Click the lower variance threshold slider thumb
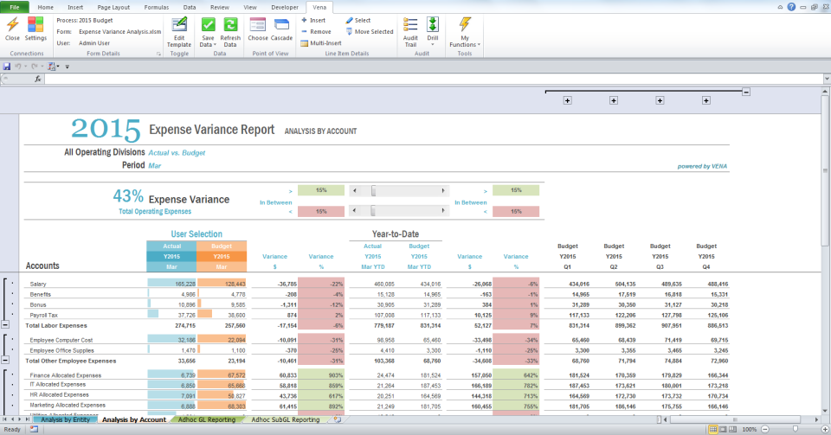This screenshot has height=435, width=831. pyautogui.click(x=372, y=211)
